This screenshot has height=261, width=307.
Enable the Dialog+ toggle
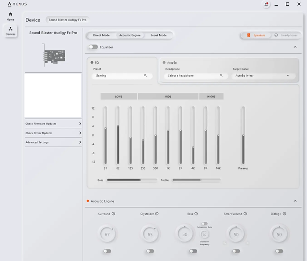tap(279, 251)
